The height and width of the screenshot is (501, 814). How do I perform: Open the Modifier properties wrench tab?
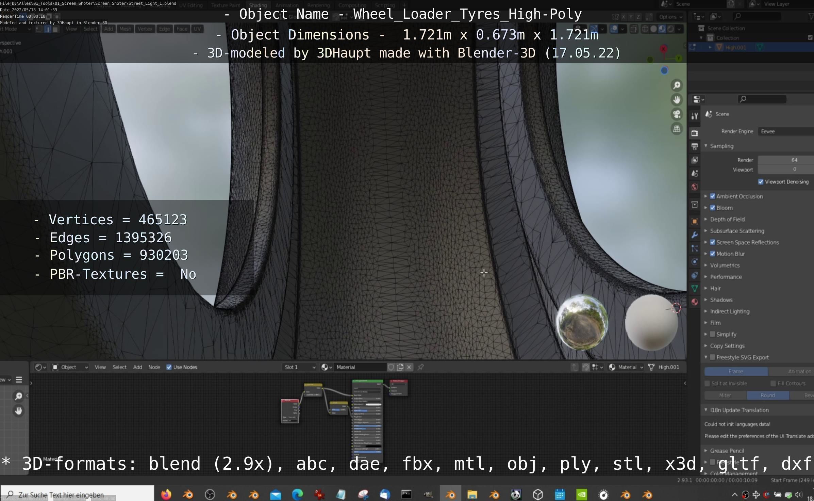point(695,235)
